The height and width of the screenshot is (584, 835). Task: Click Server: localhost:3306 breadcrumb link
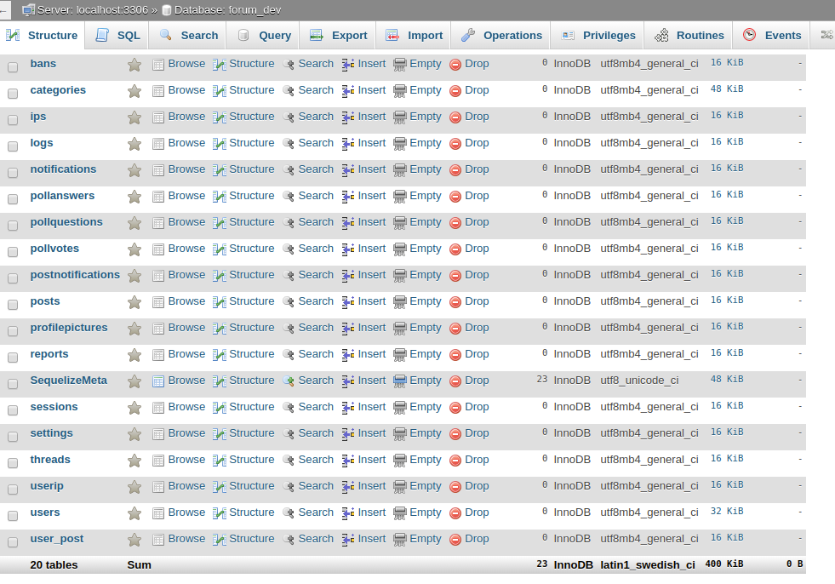pos(94,10)
